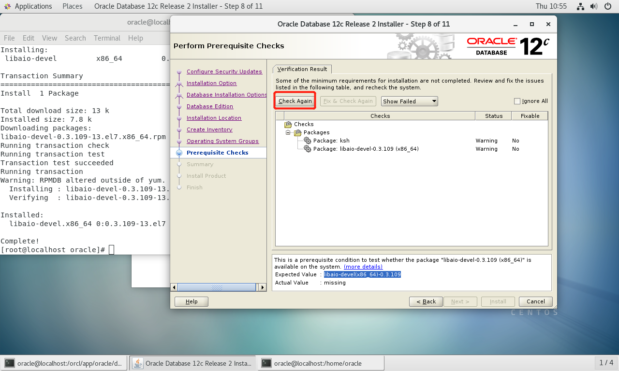This screenshot has width=619, height=371.
Task: Click the gear icon for Package: ksh
Action: point(308,141)
